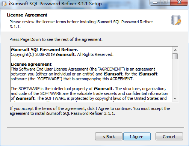Click the disabled maximize button
The height and width of the screenshot is (146, 189).
point(165,2)
